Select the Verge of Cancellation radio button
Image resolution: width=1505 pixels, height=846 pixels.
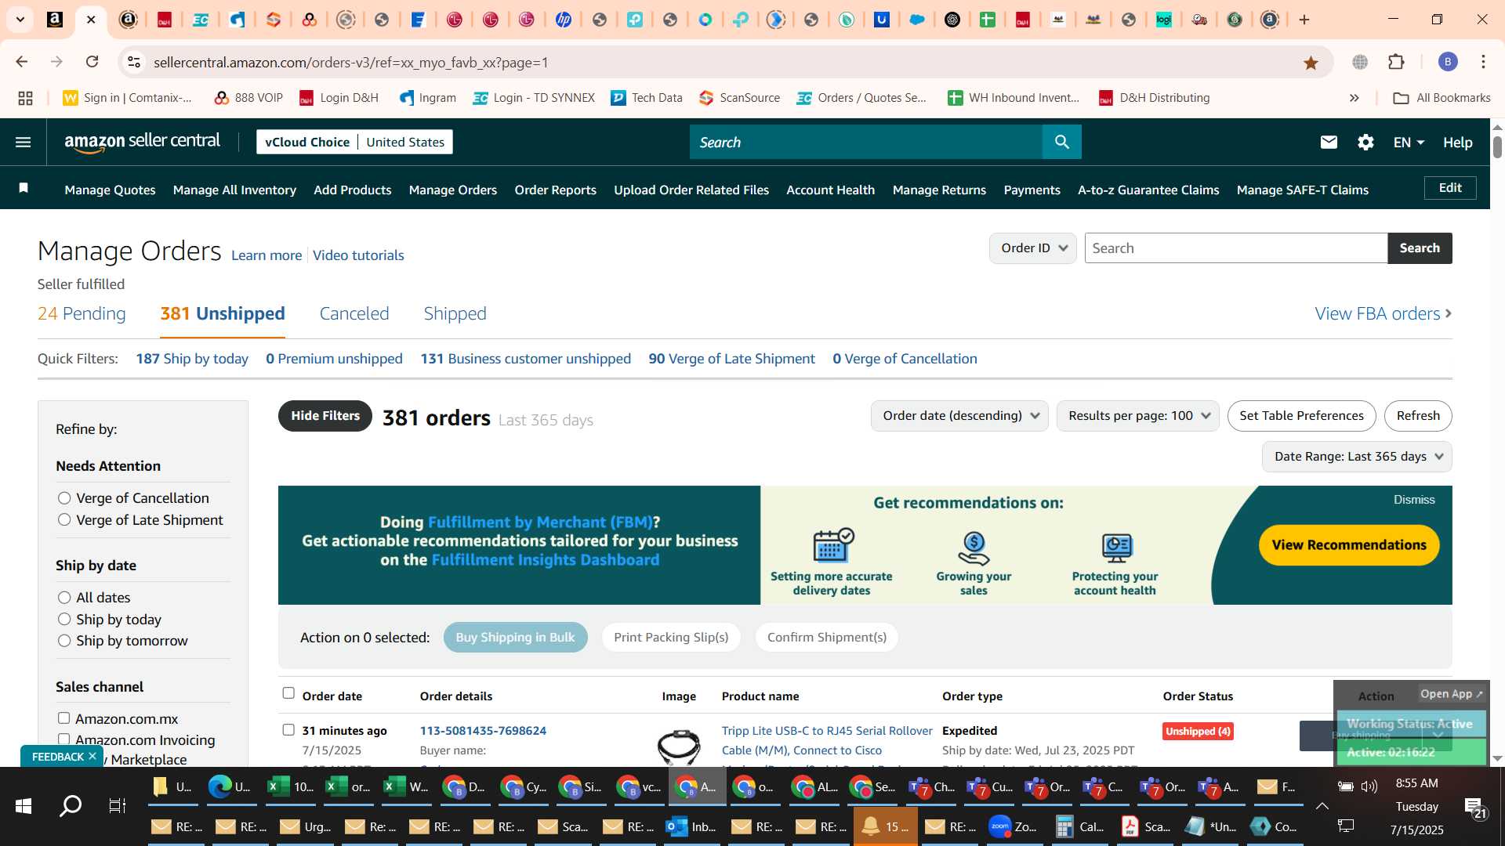click(x=64, y=498)
